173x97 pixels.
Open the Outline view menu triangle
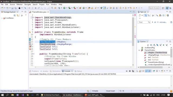point(171,45)
